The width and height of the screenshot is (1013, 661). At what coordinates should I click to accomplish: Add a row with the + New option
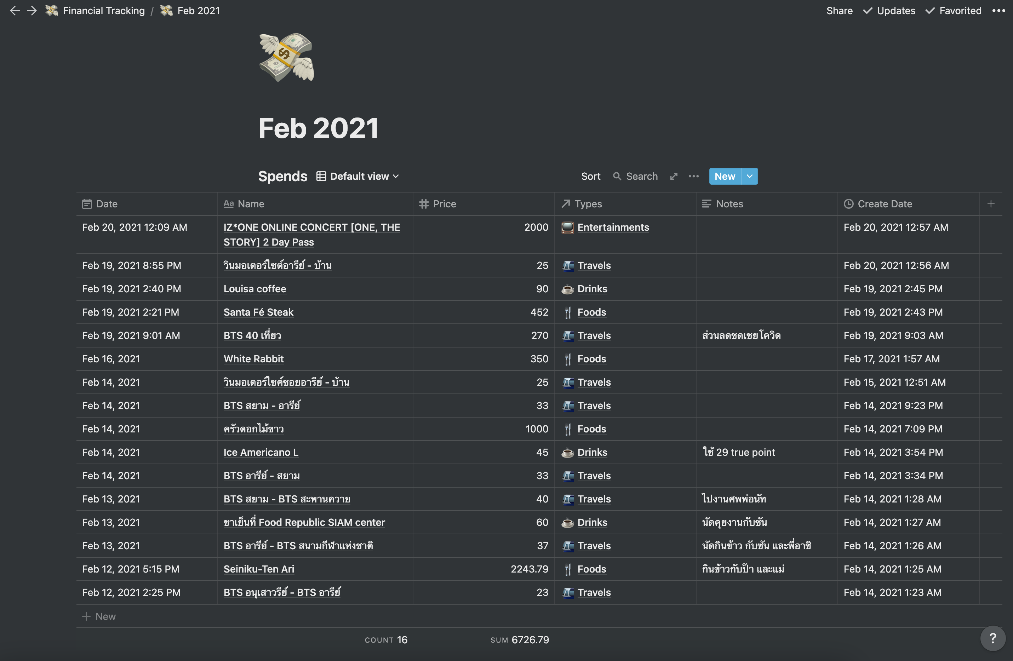click(x=99, y=616)
